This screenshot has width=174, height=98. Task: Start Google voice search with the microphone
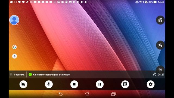14,56
